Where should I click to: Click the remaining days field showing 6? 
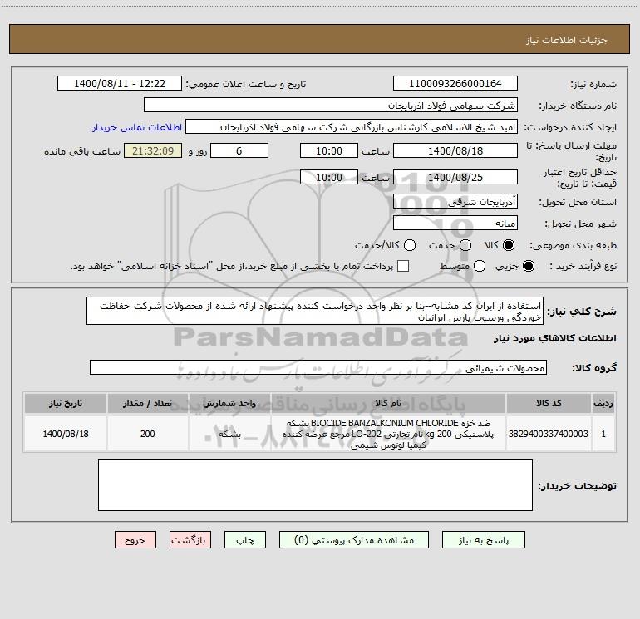(x=239, y=150)
